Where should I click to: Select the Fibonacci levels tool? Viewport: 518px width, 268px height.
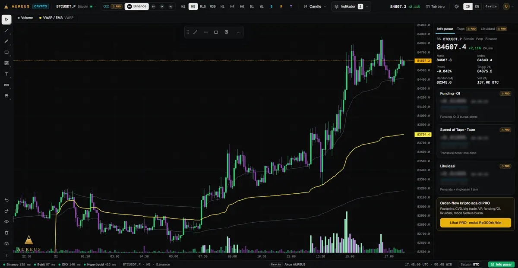6,63
